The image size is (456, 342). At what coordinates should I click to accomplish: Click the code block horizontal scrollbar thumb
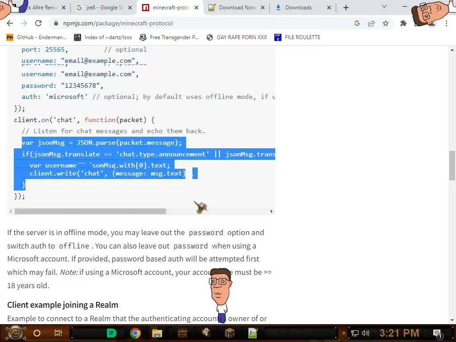(90, 211)
